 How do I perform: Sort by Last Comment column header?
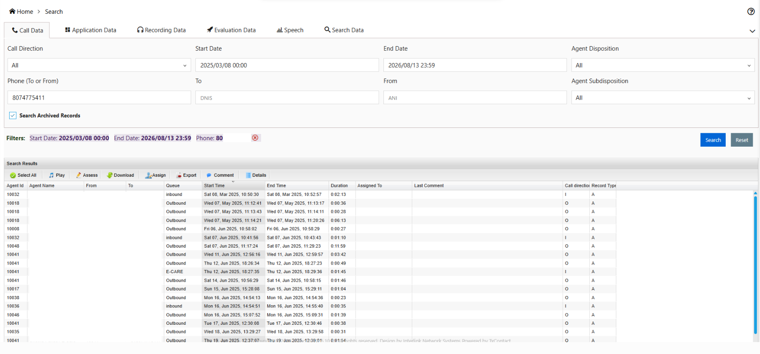[x=487, y=186]
